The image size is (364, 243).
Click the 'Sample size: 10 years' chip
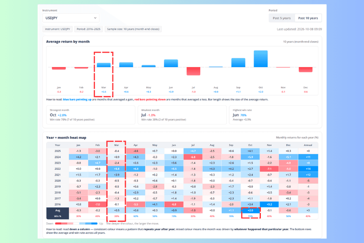pyautogui.click(x=133, y=29)
